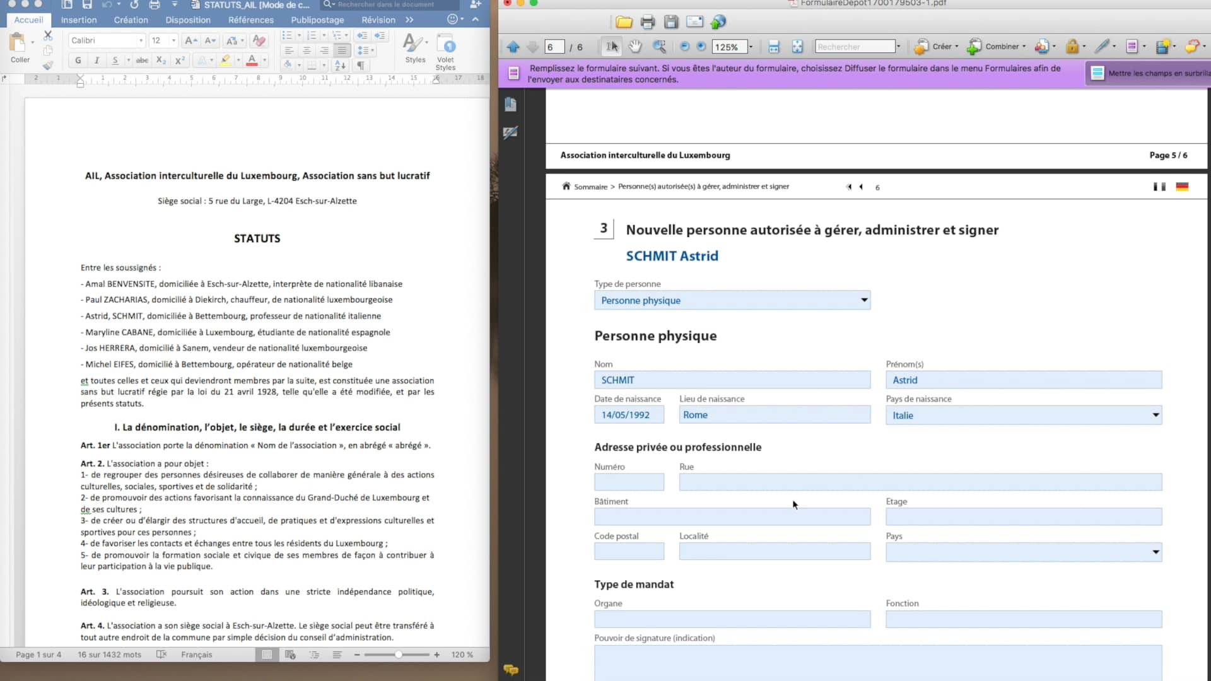
Task: Go to previous page with up arrow
Action: click(x=513, y=47)
